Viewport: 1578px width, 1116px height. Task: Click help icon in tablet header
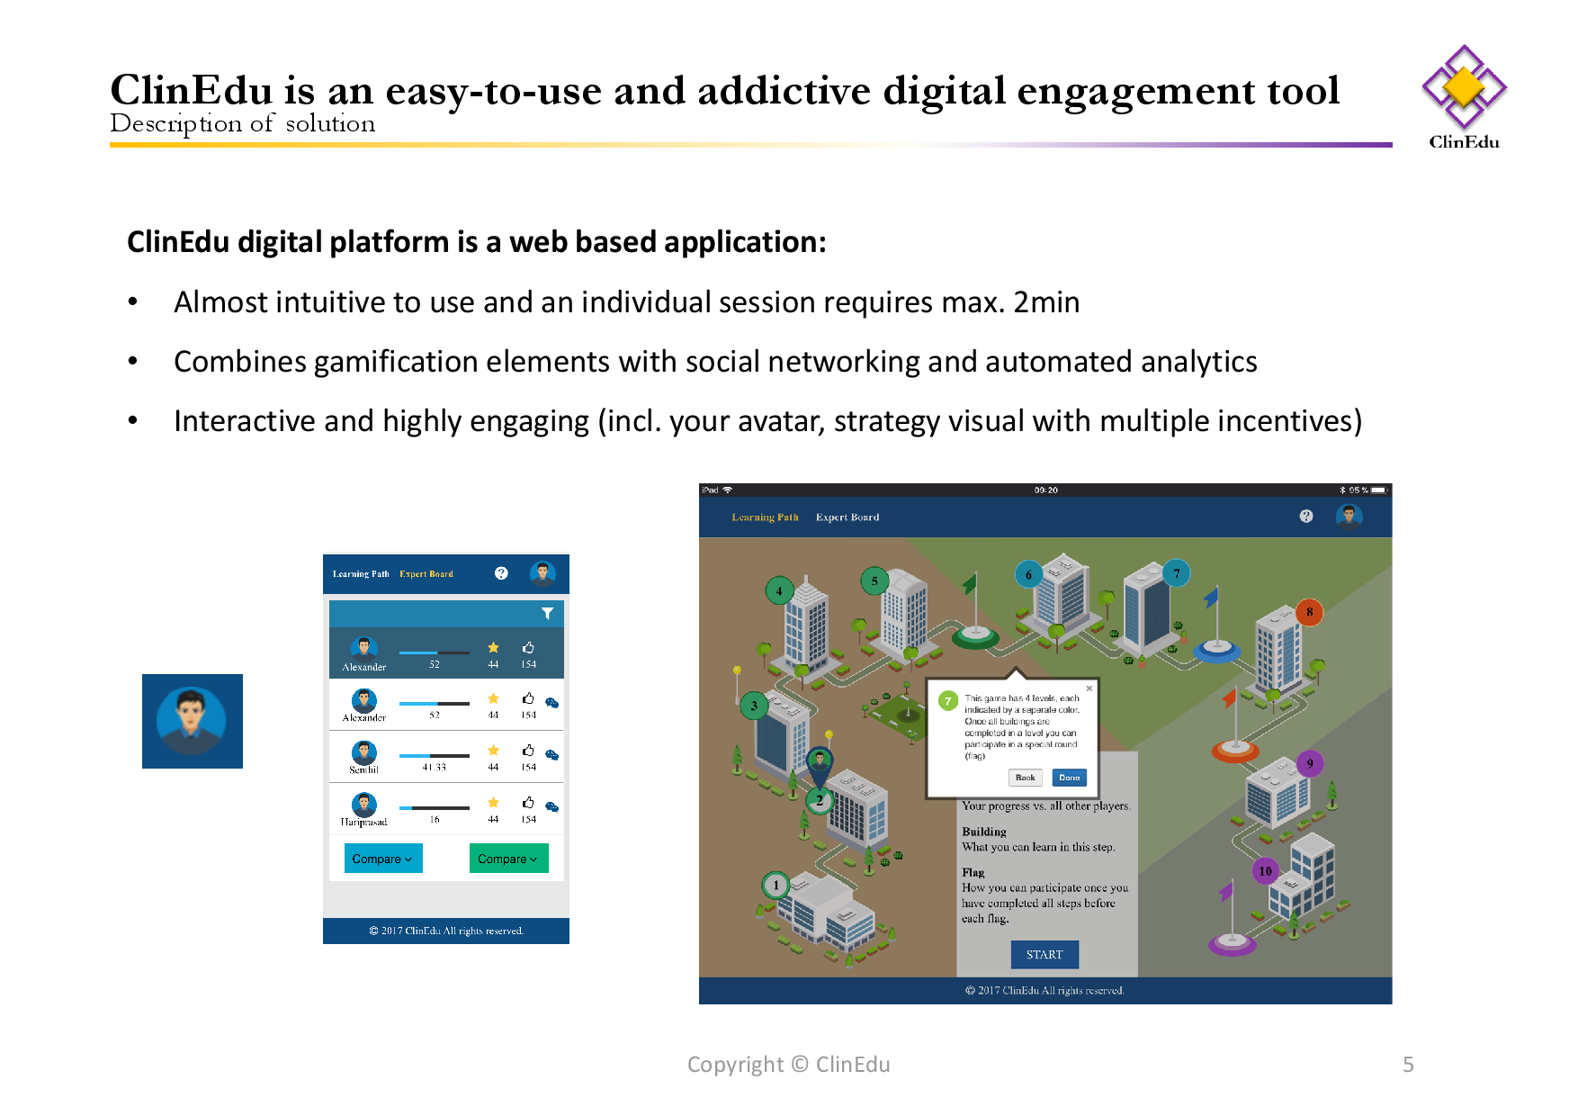click(1306, 516)
